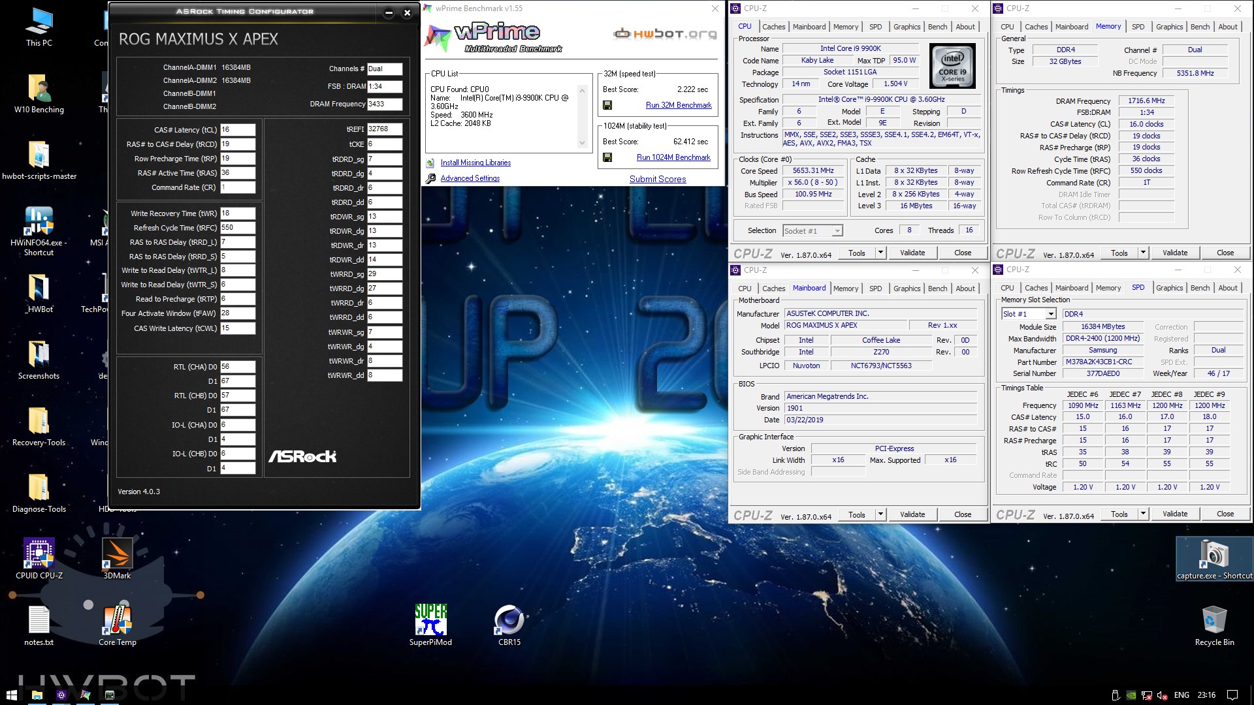Open notification center in taskbar

click(x=1232, y=695)
